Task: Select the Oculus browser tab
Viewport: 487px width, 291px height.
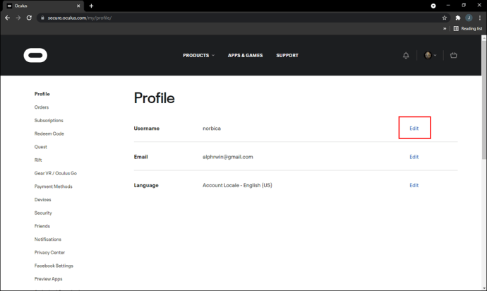Action: 42,6
